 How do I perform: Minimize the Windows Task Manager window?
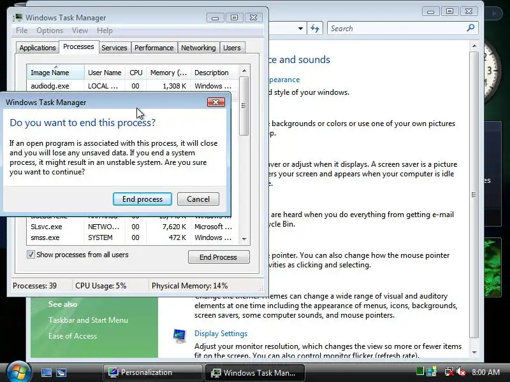pyautogui.click(x=215, y=18)
